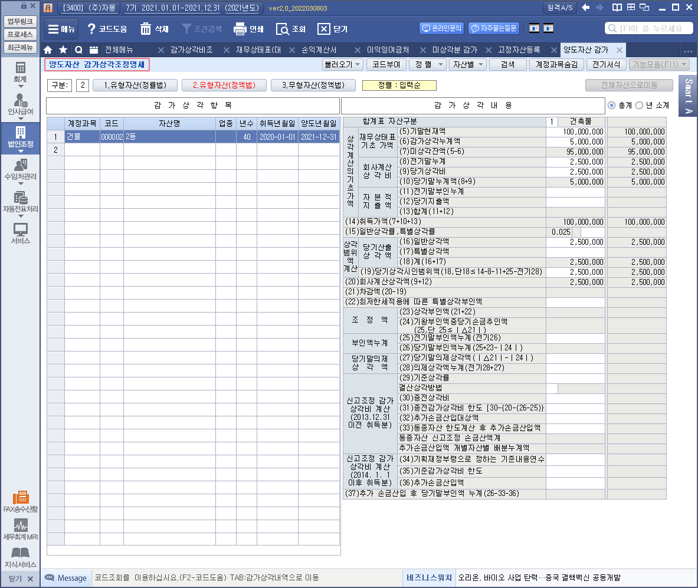Screen dimensions: 698x588
Task: Click the 삭제 trash icon
Action: point(146,29)
